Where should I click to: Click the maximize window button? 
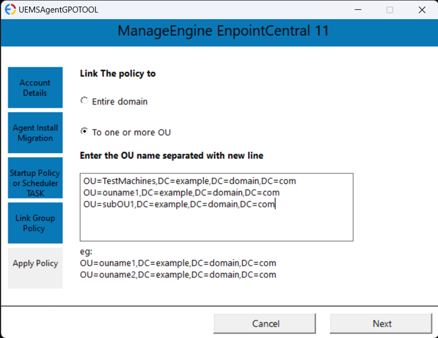point(389,10)
